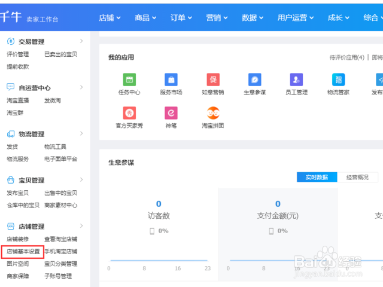
Task: Open the 任务中心 app icon
Action: click(129, 80)
